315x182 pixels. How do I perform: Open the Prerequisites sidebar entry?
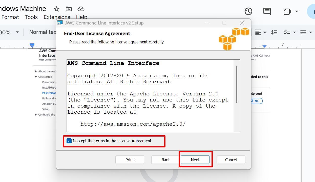49,82
